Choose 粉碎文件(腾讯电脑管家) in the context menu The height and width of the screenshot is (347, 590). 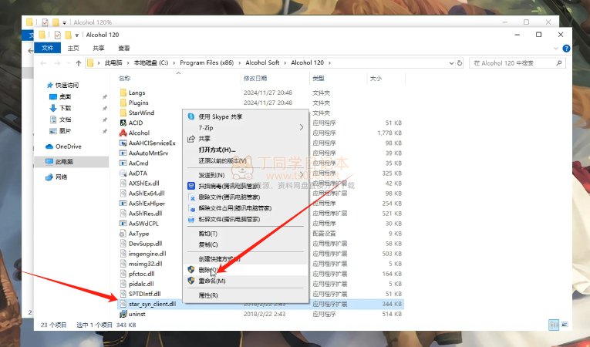(246, 219)
